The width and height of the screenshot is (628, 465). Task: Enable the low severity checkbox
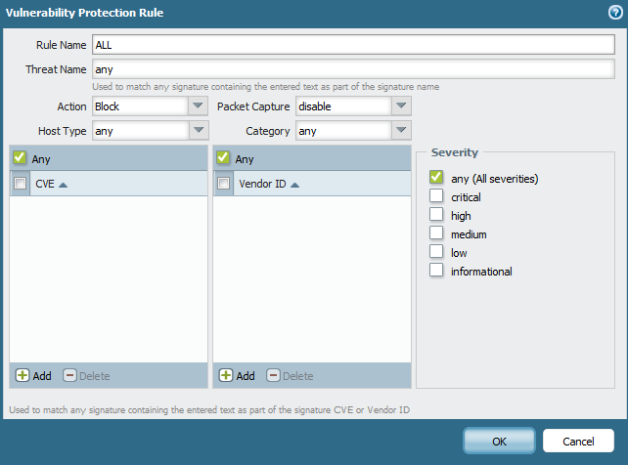click(436, 251)
